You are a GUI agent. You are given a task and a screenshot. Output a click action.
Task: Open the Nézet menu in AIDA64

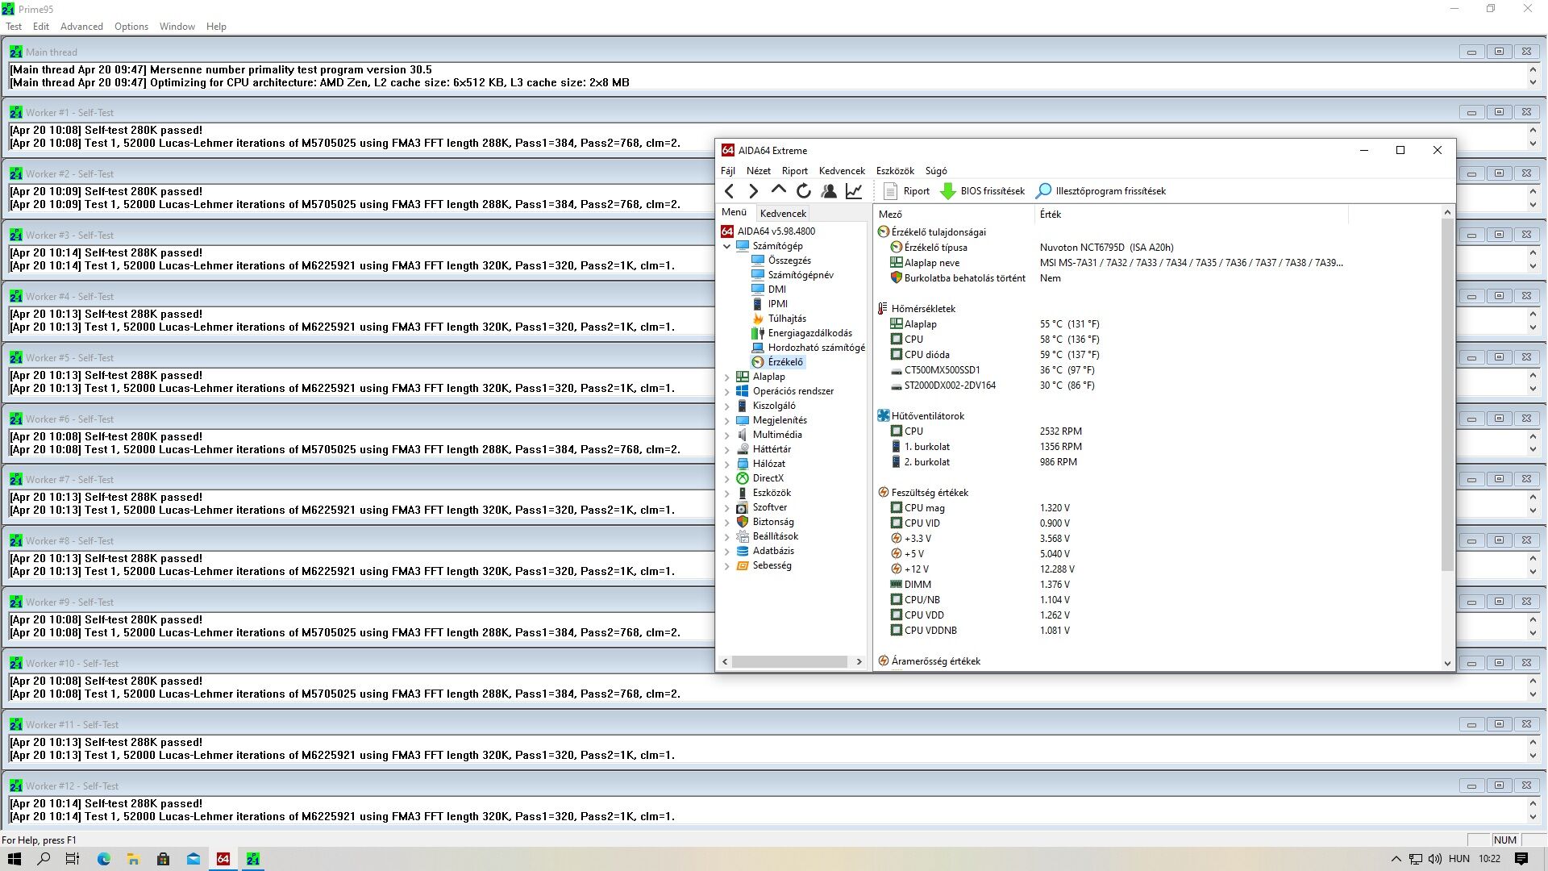coord(758,171)
